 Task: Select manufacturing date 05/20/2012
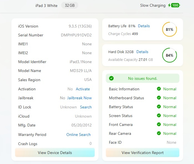[x=82, y=125]
